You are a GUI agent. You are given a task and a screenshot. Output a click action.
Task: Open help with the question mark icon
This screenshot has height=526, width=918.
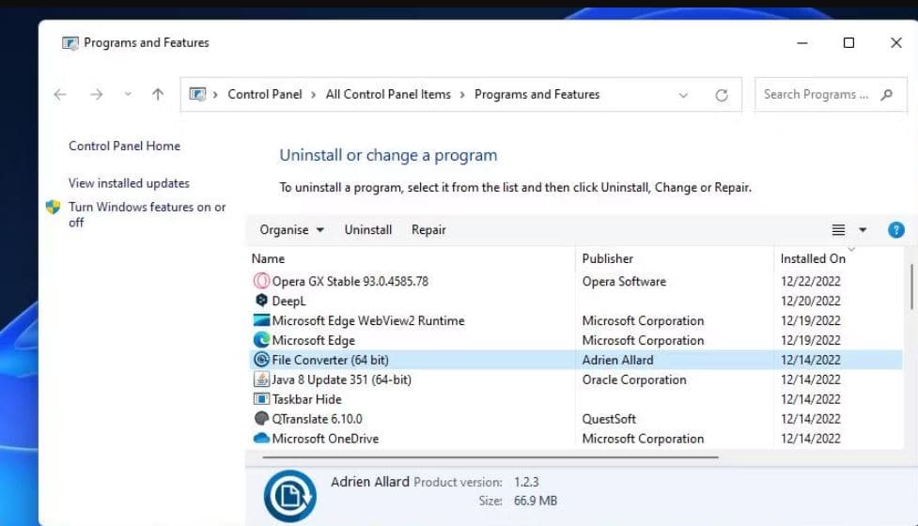[895, 230]
